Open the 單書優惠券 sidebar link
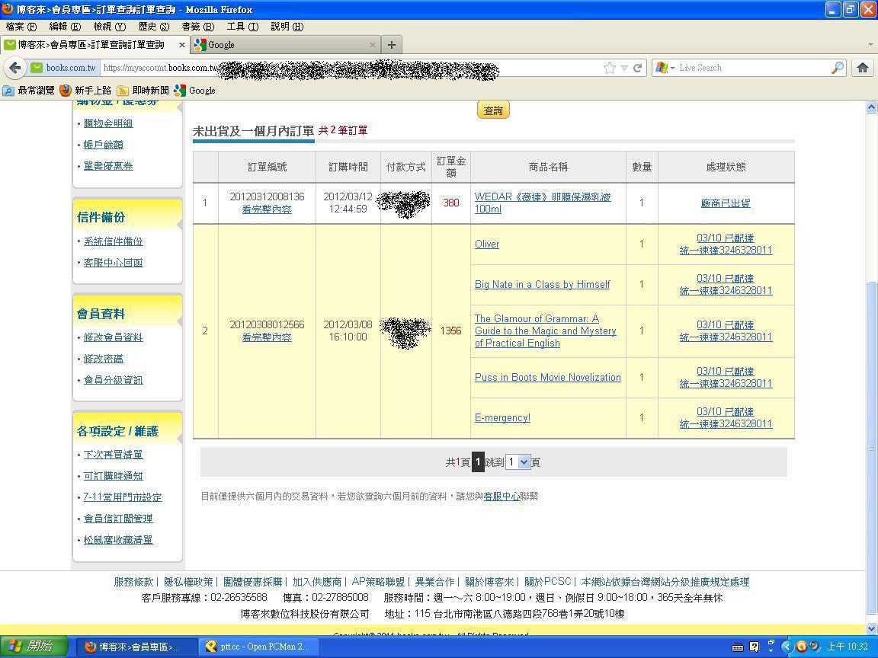 click(x=108, y=165)
